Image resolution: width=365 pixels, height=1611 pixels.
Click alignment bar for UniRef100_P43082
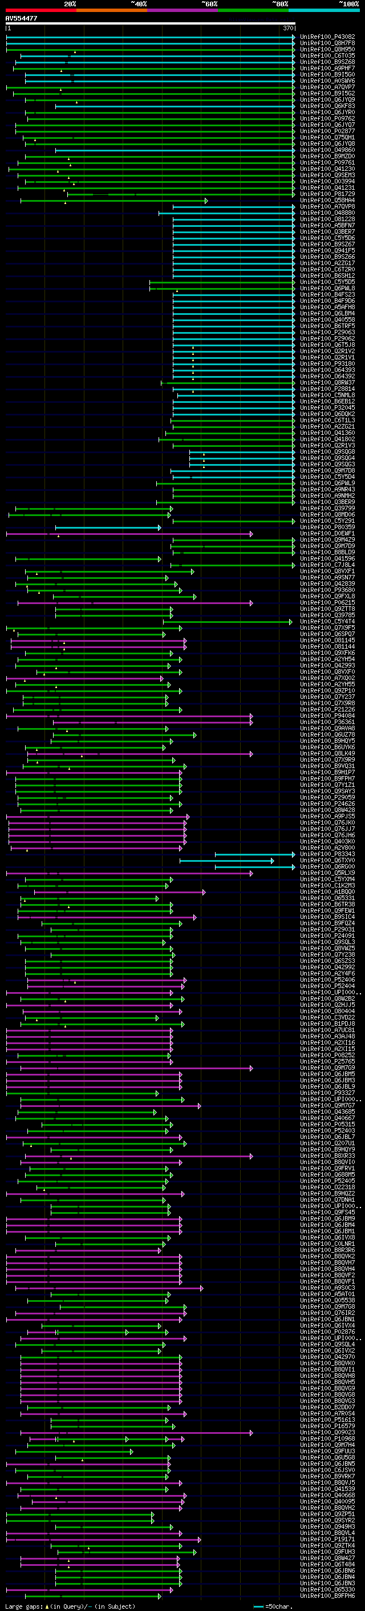click(151, 37)
